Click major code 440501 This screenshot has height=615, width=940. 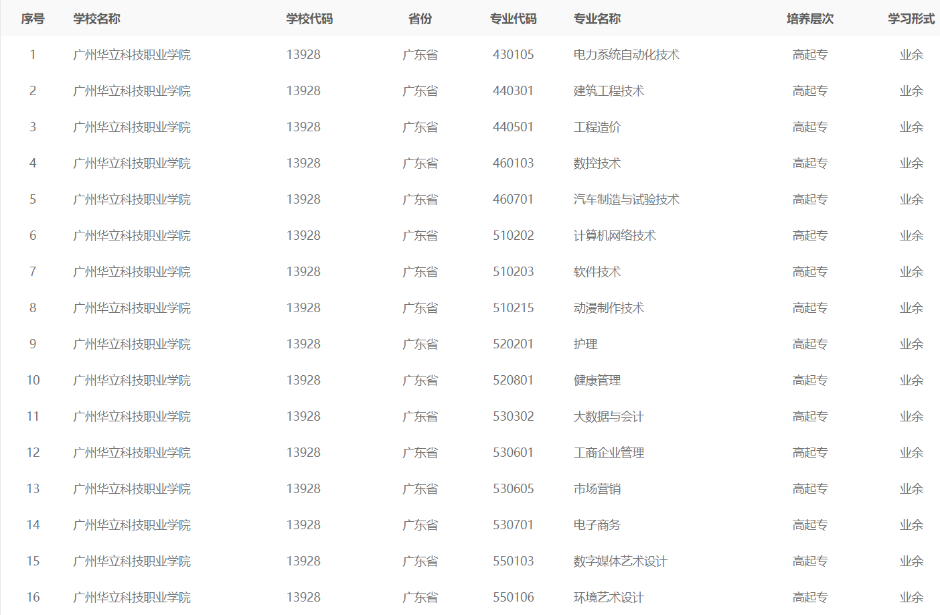(x=514, y=127)
